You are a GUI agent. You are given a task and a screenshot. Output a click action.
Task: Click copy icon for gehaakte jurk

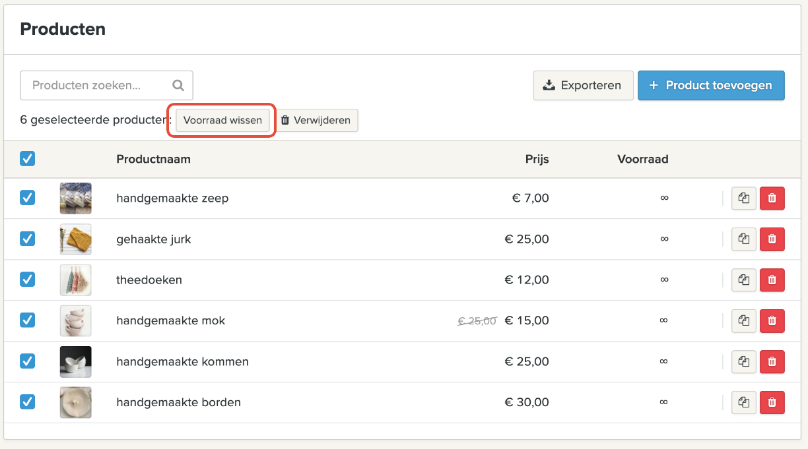click(x=743, y=239)
